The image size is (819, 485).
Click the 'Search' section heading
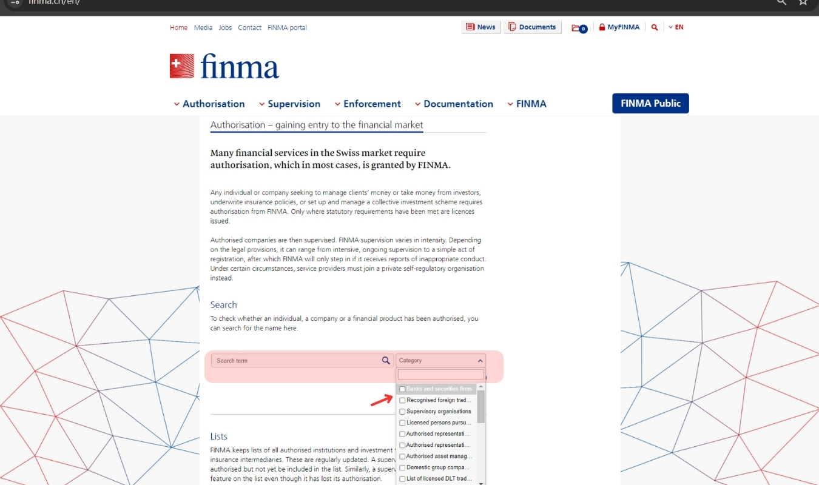click(x=223, y=304)
